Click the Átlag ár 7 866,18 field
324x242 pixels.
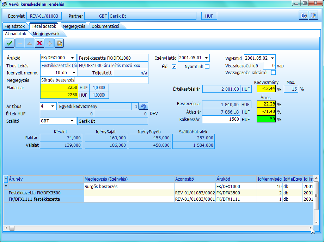click(221, 112)
